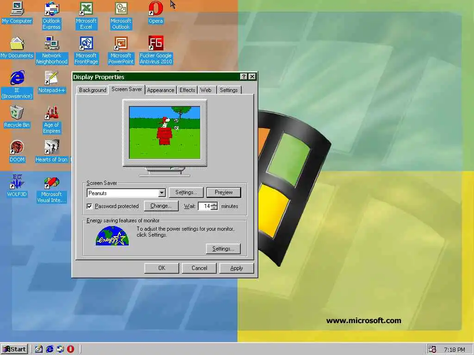Click the Peanuts screen saver preview monitor
Image resolution: width=474 pixels, height=355 pixels.
point(165,133)
